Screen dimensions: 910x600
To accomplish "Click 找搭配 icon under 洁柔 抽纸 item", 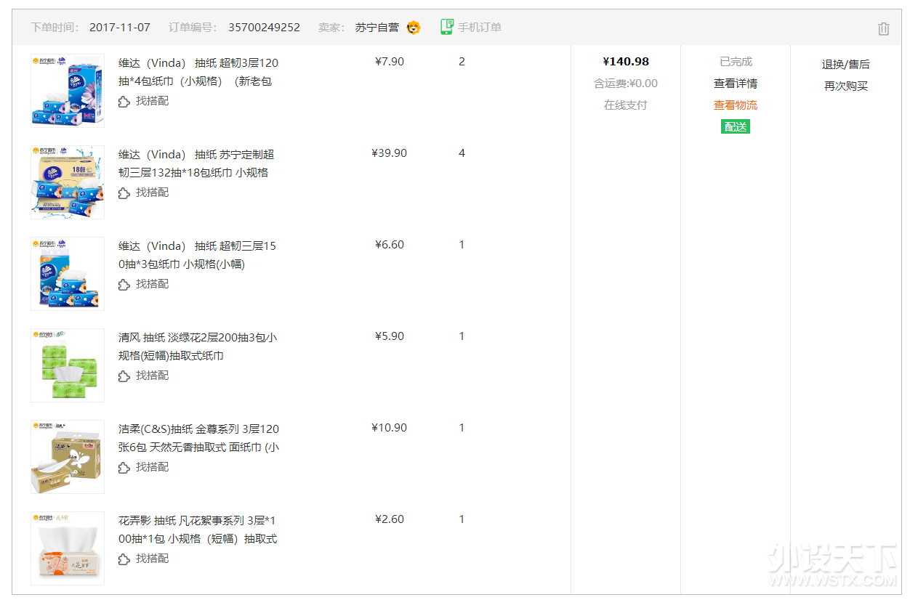I will (x=124, y=468).
